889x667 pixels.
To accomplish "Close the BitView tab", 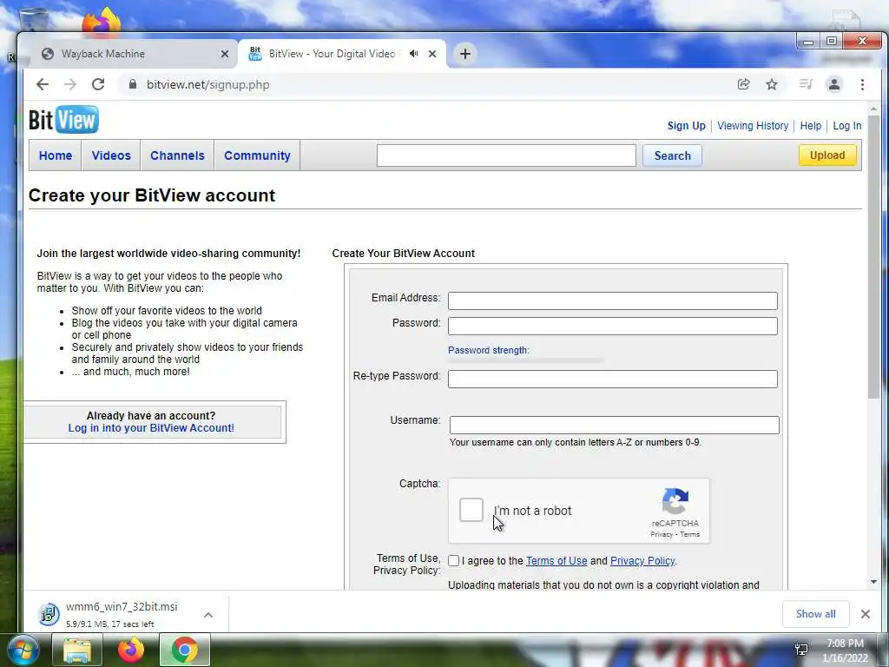I will click(x=432, y=54).
